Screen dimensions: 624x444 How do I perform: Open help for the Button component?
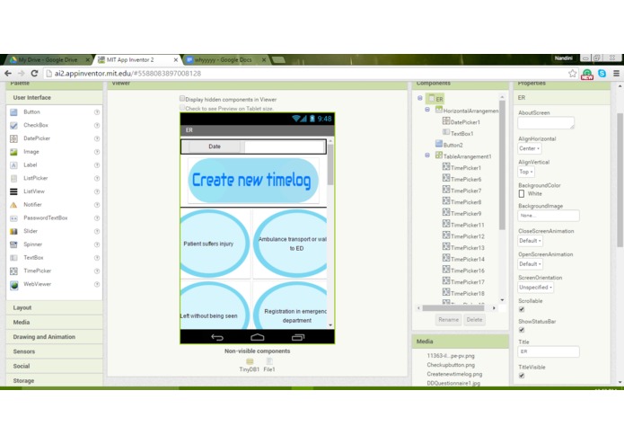97,112
